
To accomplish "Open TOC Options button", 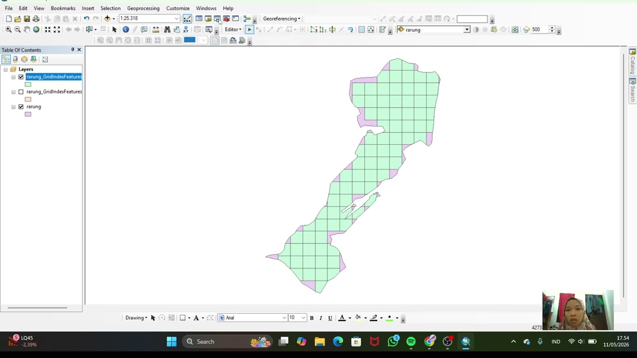I will [45, 59].
